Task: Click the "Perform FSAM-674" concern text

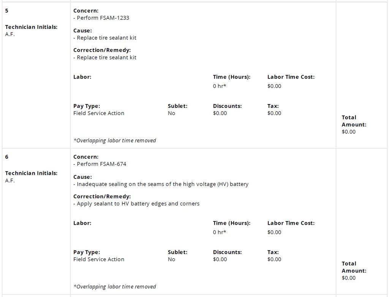Action: pyautogui.click(x=101, y=164)
